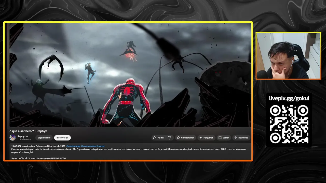Screen dimensions: 326x183
Task: Open the #marvel hashtag link
Action: pos(101,146)
